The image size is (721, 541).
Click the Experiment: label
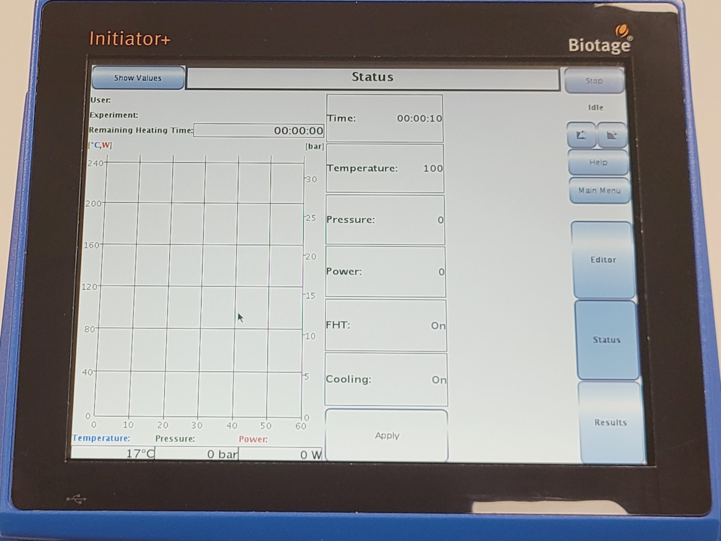(x=114, y=115)
